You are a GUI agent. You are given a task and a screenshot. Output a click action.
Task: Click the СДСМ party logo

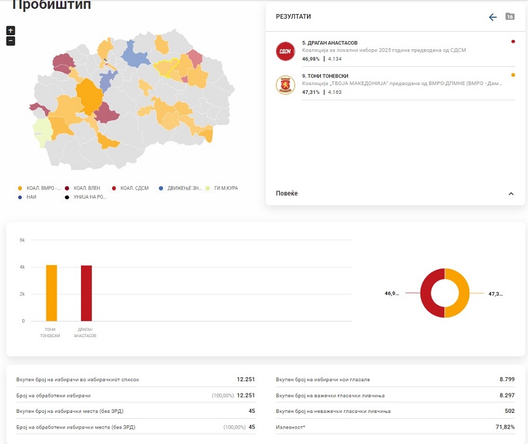[x=285, y=51]
